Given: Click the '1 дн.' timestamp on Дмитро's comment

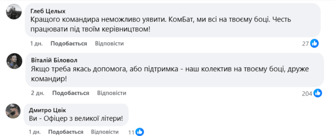Looking at the screenshot, I should [34, 132].
